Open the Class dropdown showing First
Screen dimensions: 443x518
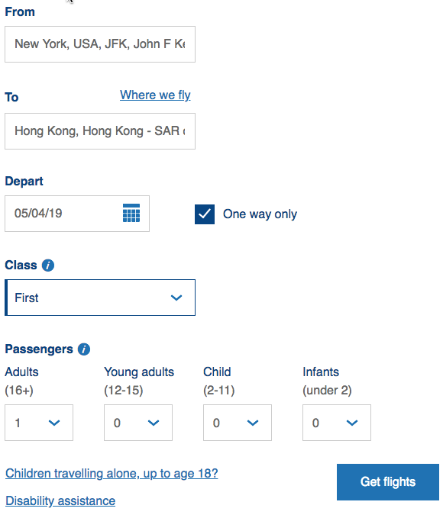(100, 298)
